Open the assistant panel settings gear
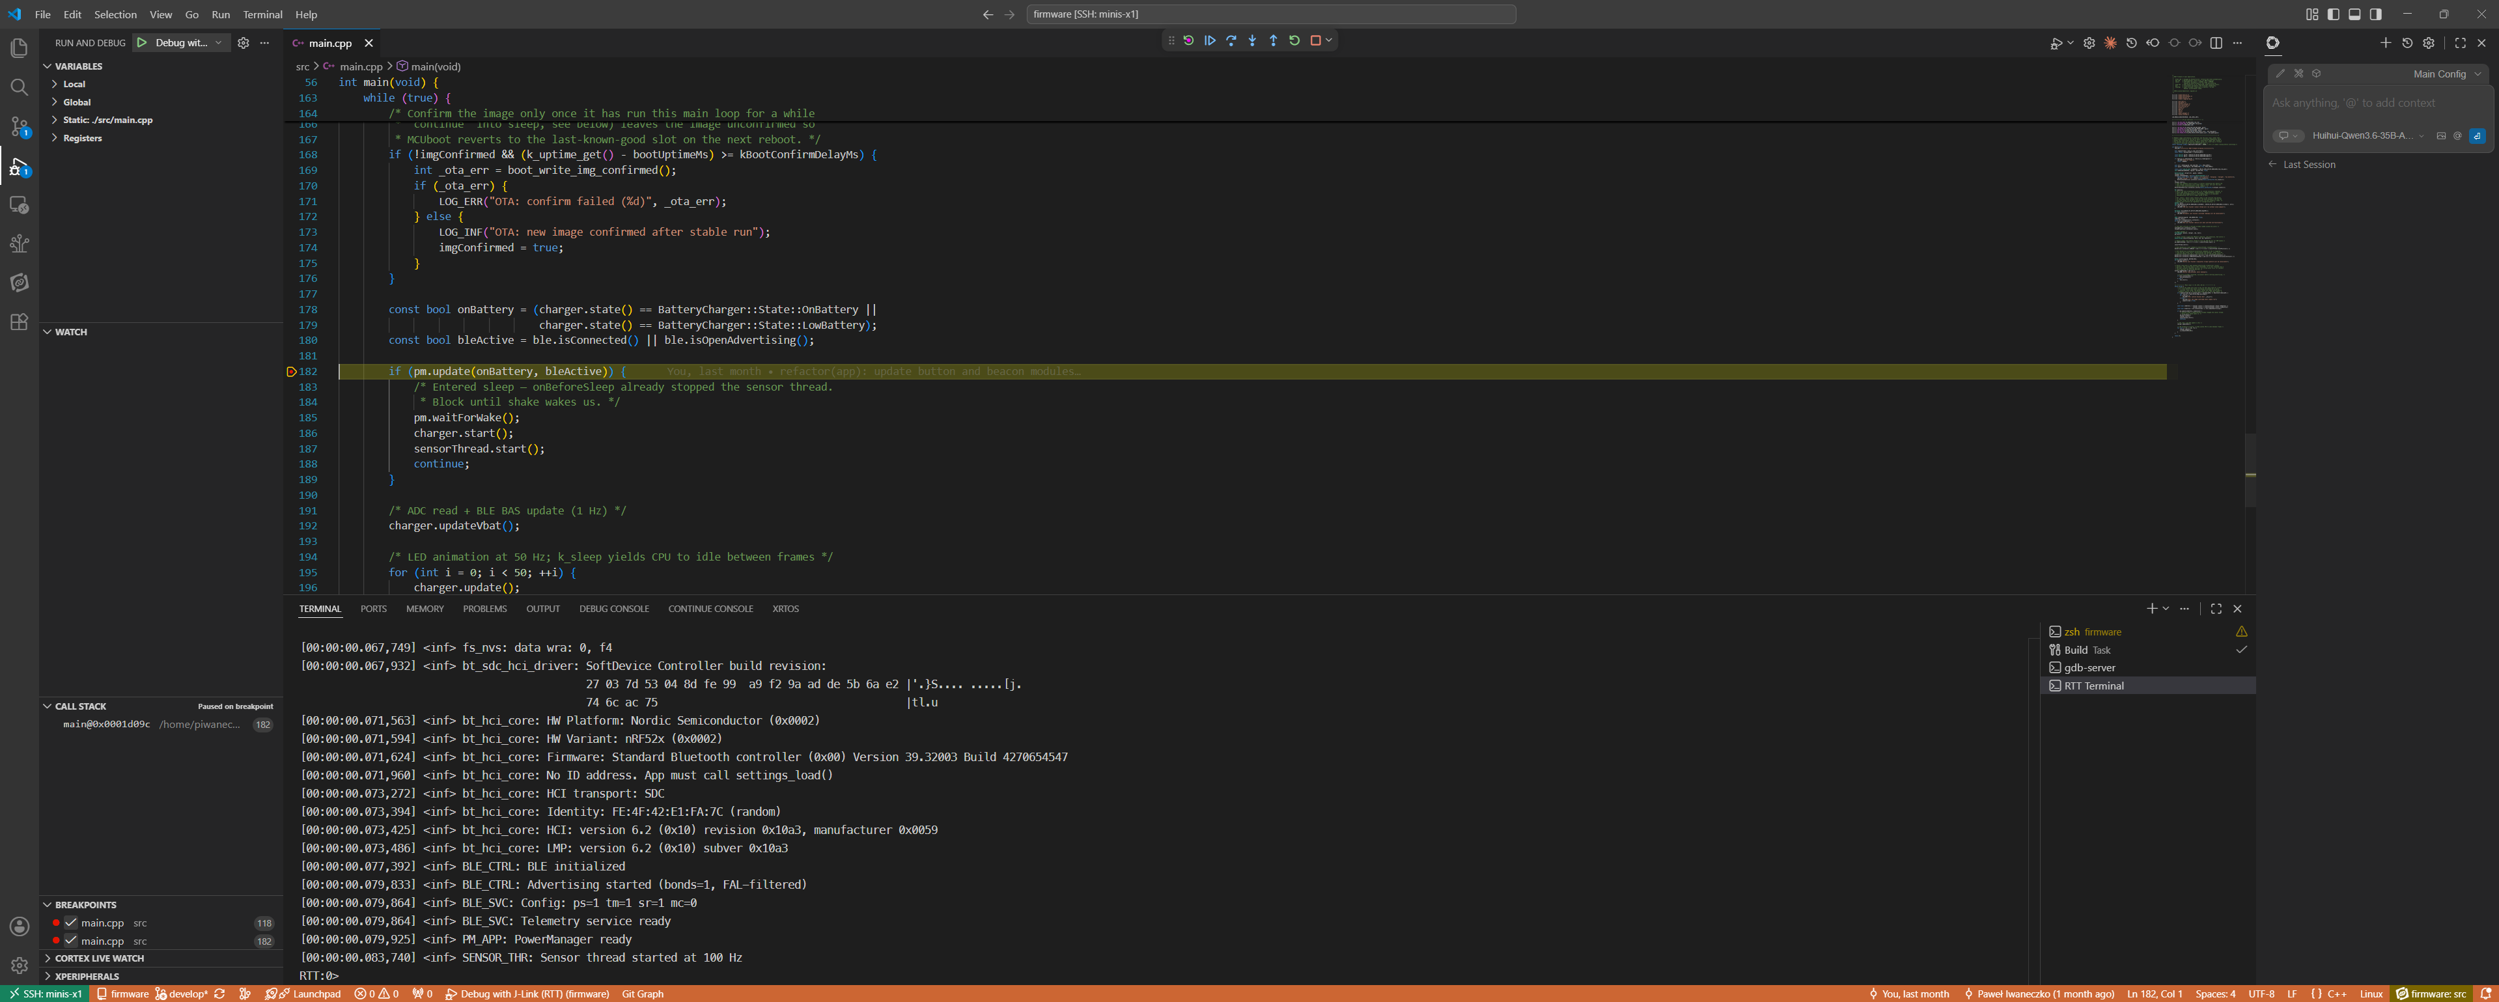Image resolution: width=2499 pixels, height=1002 pixels. (x=2428, y=43)
